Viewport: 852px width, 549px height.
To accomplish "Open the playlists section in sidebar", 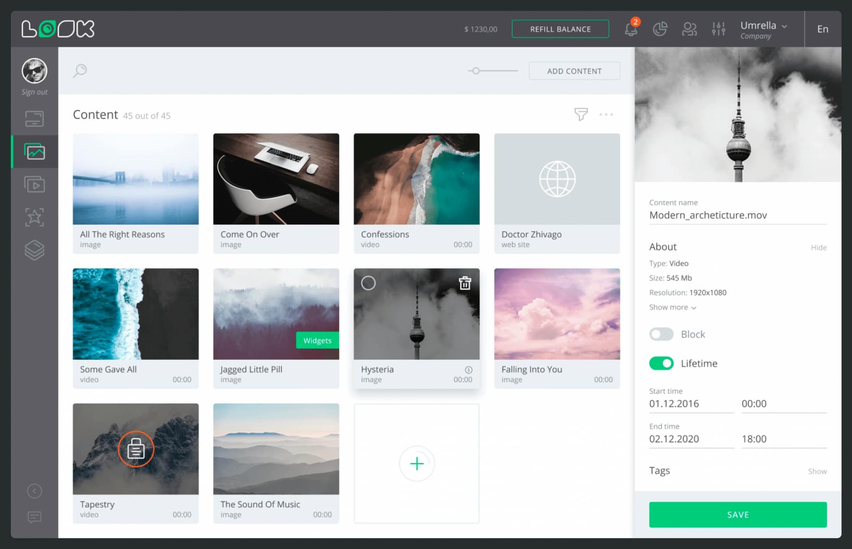I will [35, 185].
